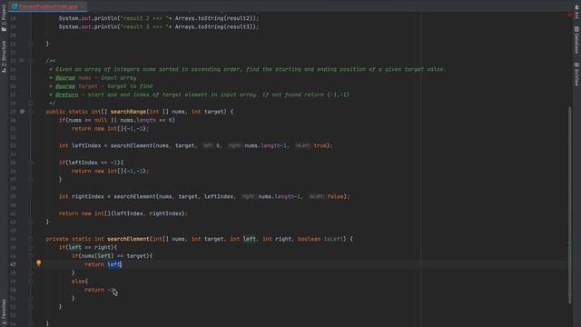Collapse the Javadoc comment block at its start

(x=31, y=61)
